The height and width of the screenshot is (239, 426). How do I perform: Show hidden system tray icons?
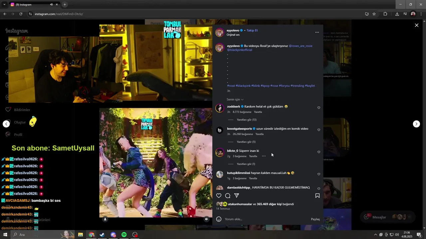[x=375, y=235]
